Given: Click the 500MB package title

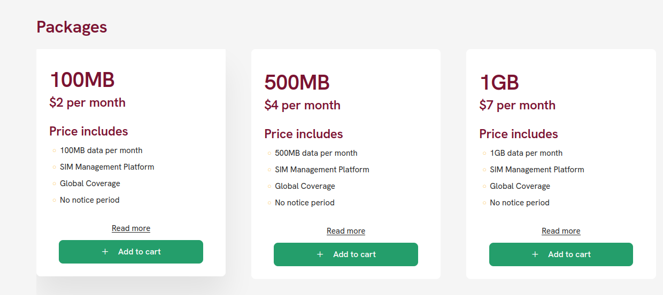Looking at the screenshot, I should [297, 83].
